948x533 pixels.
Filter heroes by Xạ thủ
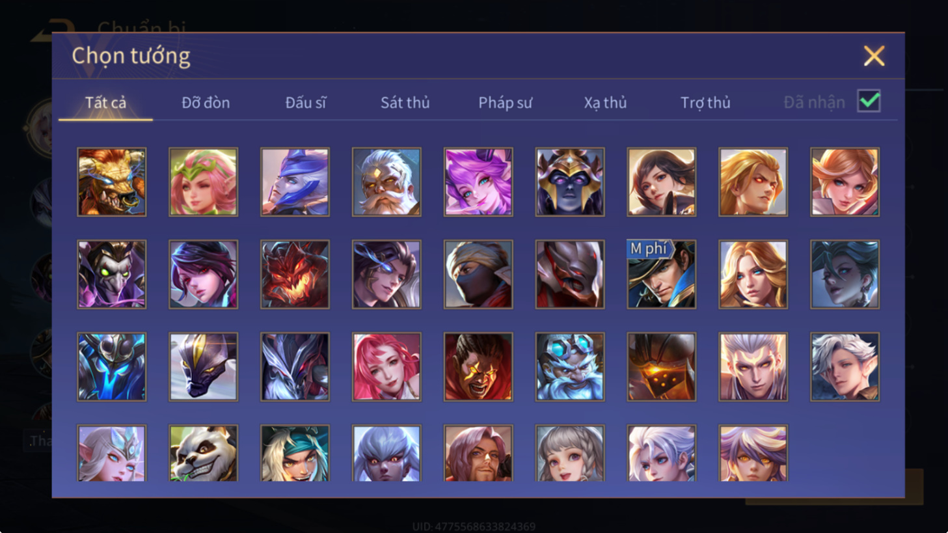(x=605, y=103)
